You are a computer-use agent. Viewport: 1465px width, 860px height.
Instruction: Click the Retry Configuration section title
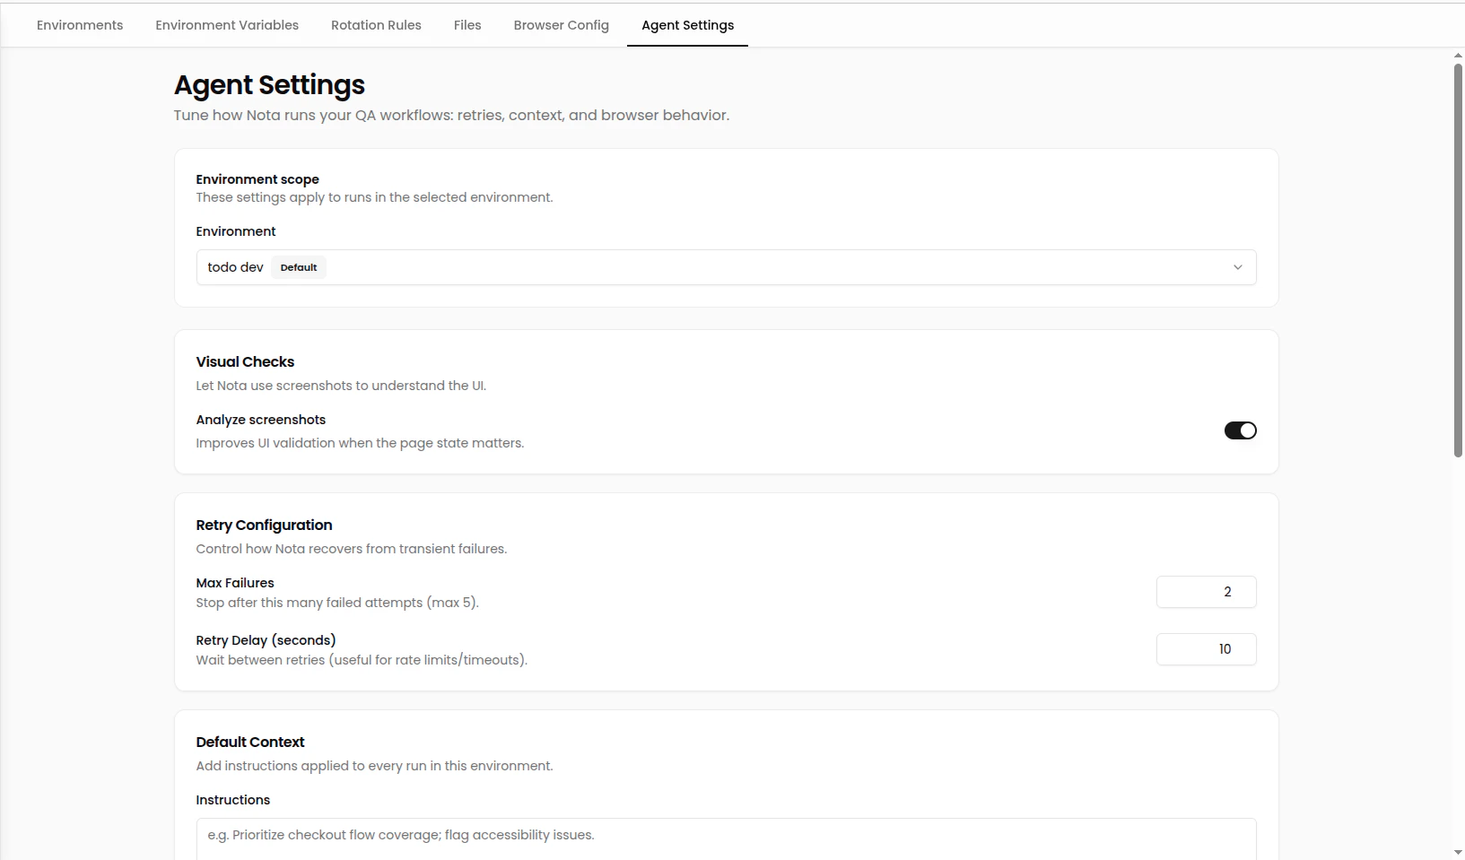tap(264, 525)
